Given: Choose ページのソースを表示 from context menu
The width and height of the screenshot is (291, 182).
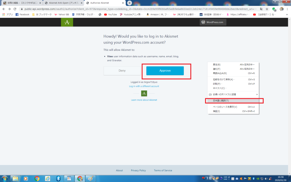Looking at the screenshot, I should [225, 107].
